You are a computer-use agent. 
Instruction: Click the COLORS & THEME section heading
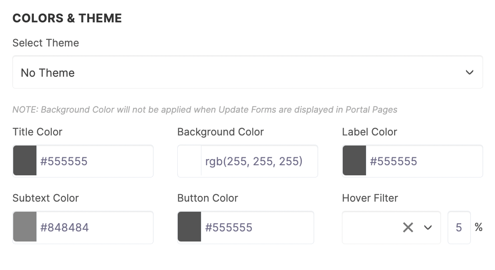click(67, 18)
